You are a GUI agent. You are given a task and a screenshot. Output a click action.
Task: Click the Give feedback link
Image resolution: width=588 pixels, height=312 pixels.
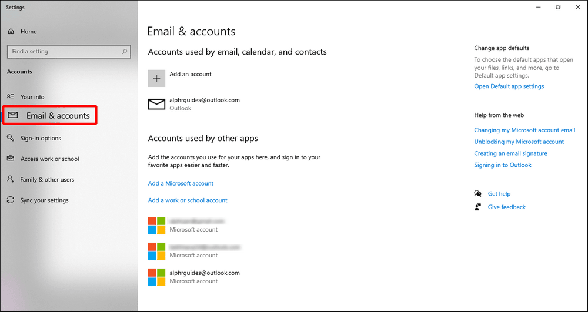[x=507, y=207]
